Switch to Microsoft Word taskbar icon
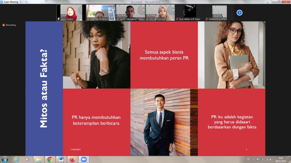The width and height of the screenshot is (291, 163). 61,159
